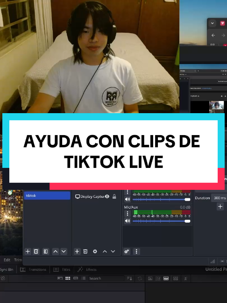Image resolution: width=227 pixels, height=303 pixels.
Task: Remove the selected scene with the scenes trash icon
Action: 36,252
